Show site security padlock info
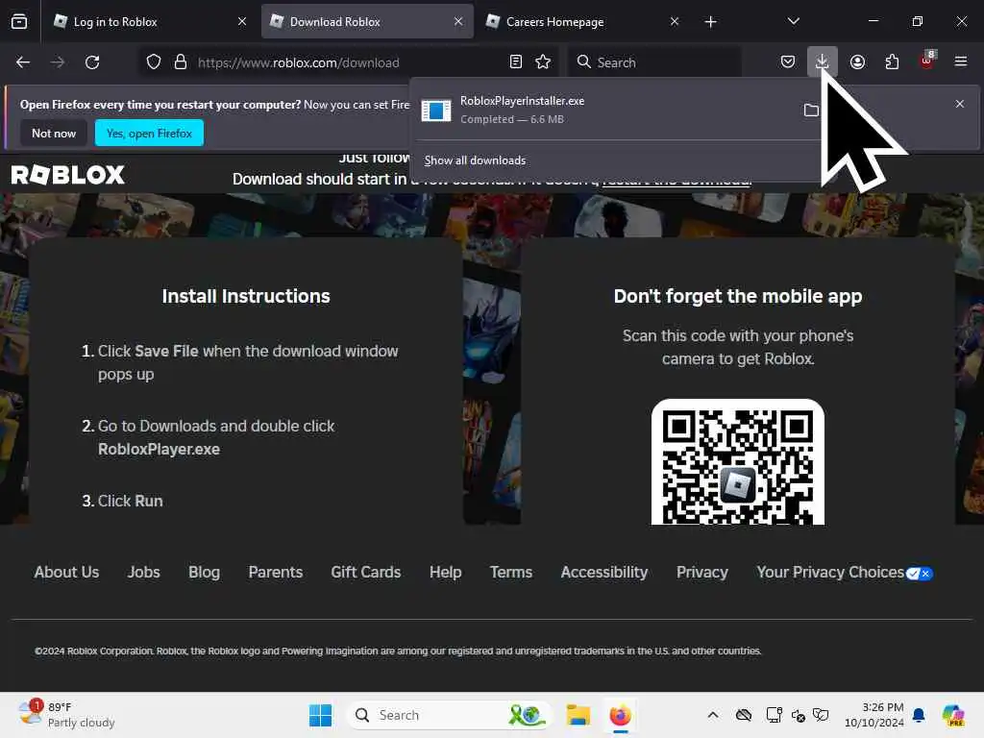This screenshot has width=984, height=738. (x=181, y=62)
